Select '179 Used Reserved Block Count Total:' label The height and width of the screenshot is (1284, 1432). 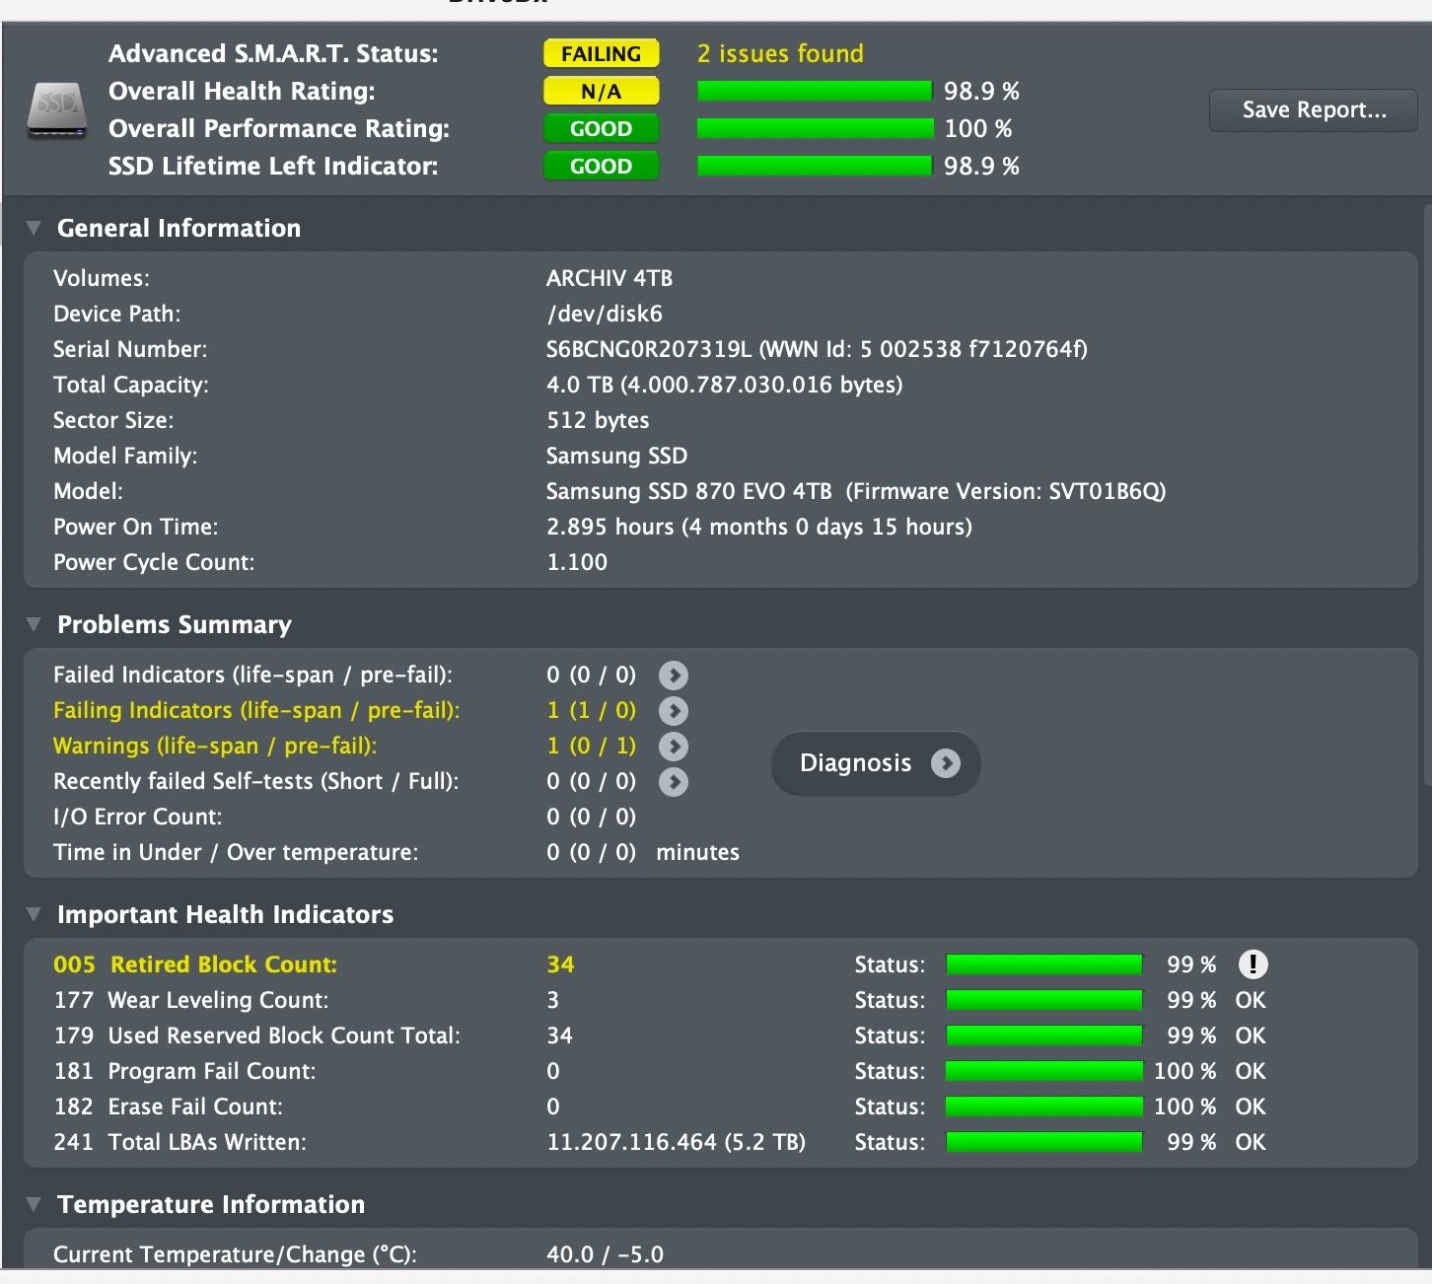tap(256, 1035)
